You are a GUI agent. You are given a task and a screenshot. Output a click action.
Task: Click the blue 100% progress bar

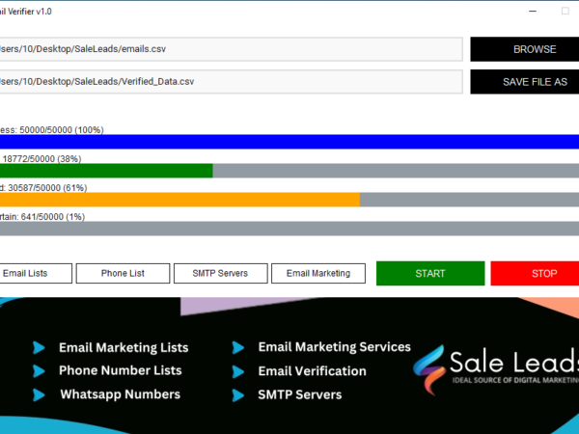(x=289, y=142)
